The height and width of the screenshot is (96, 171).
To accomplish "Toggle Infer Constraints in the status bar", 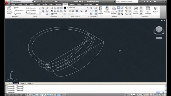I will coord(28,95).
